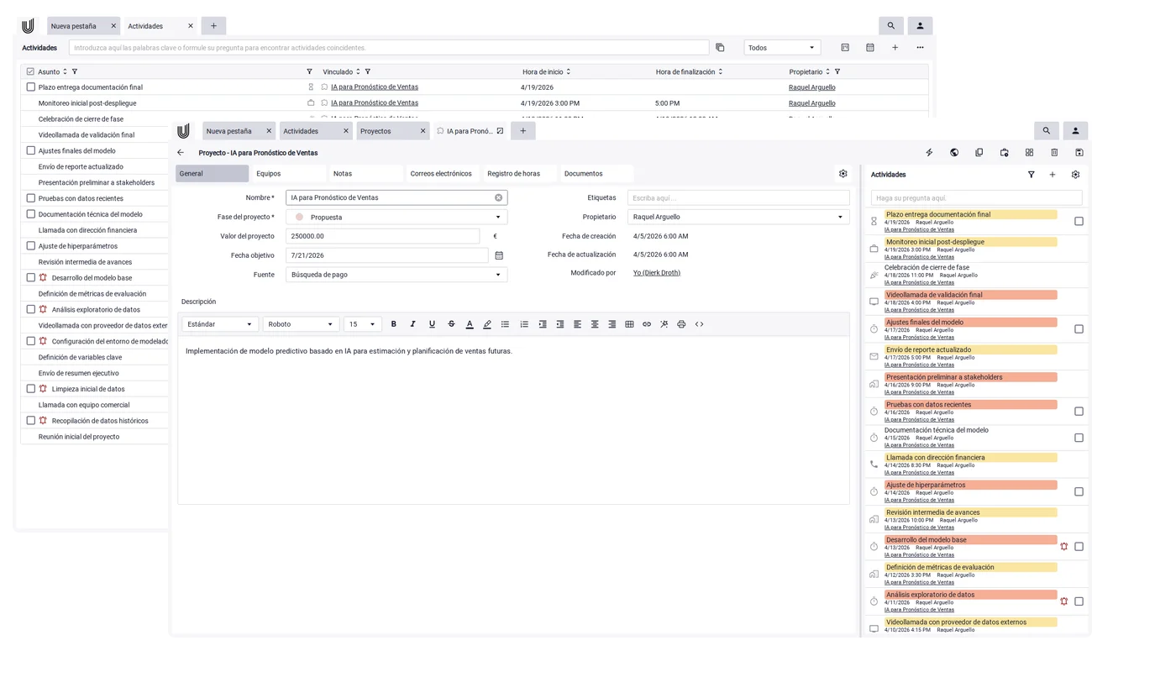Open the Roboto font family dropdown

click(x=300, y=324)
